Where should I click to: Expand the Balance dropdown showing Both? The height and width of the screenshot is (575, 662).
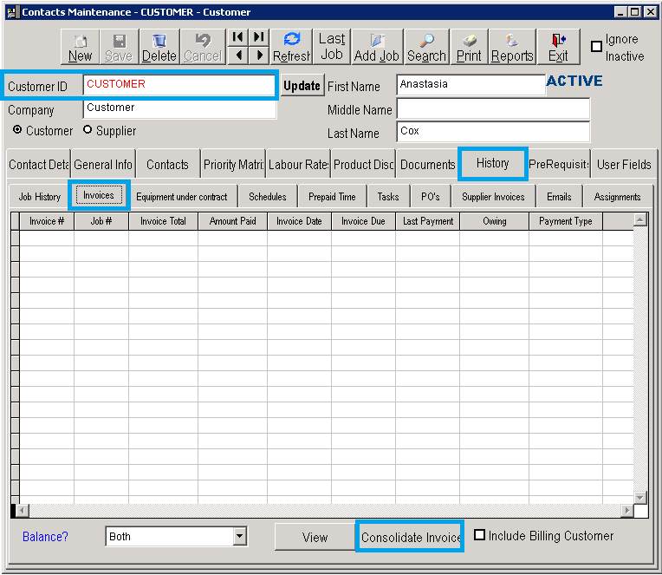click(240, 537)
